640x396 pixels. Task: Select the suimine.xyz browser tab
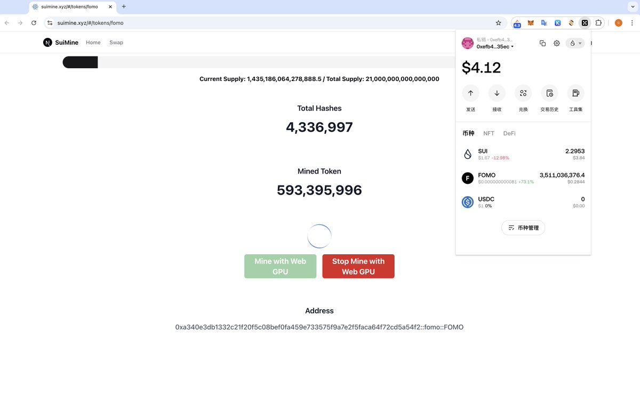point(72,7)
